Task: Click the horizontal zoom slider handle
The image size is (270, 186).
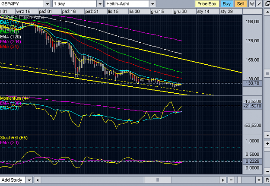Action: tap(240, 180)
